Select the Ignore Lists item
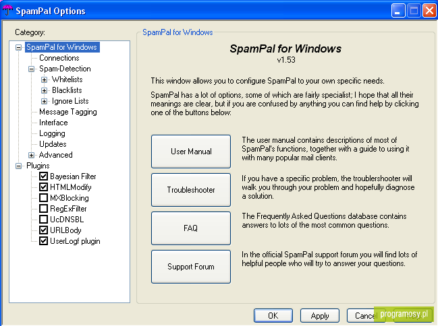 (70, 101)
